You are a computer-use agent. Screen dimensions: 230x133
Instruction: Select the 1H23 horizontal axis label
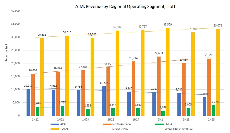86,119
